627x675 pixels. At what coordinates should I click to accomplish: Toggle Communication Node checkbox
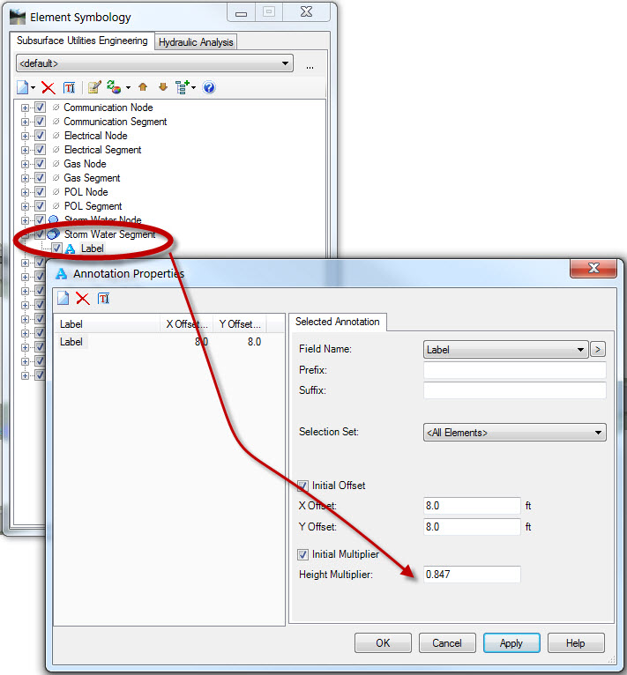pos(40,108)
